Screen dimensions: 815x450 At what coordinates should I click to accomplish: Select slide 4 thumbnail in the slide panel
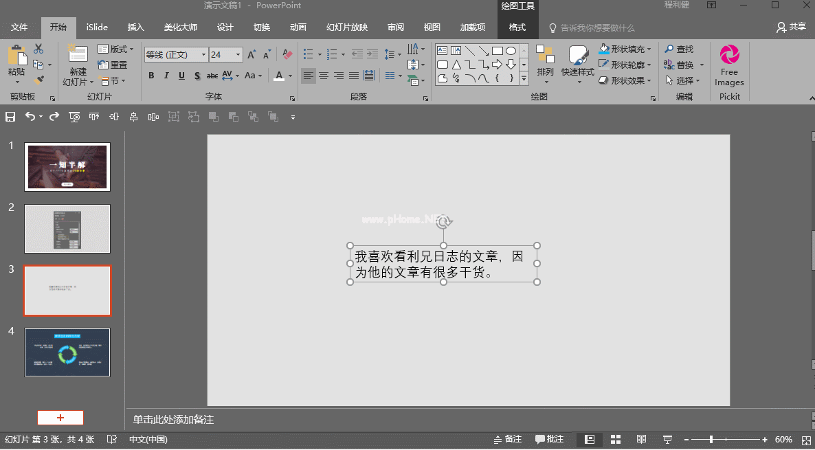(x=67, y=352)
